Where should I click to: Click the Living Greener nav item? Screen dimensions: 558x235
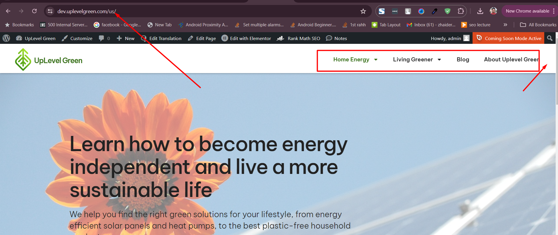[x=413, y=60]
